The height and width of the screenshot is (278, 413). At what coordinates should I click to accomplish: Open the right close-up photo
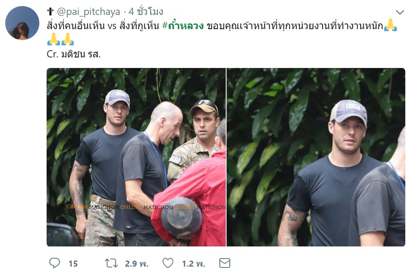(316, 157)
